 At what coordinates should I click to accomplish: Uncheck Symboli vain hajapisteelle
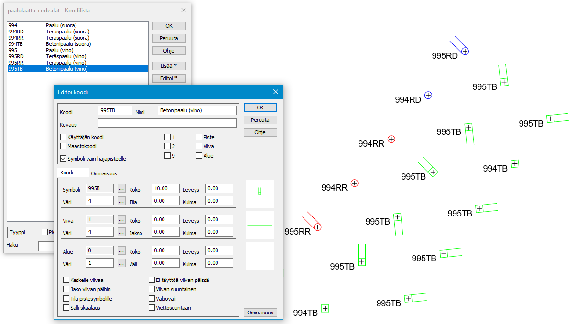(x=64, y=158)
